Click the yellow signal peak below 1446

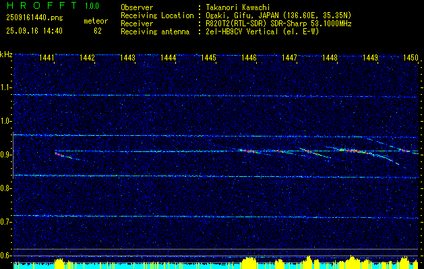249,263
